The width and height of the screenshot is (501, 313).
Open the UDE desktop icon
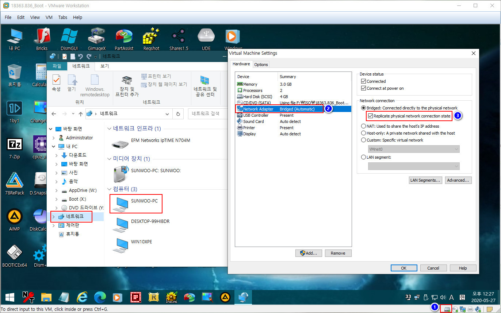[x=206, y=39]
